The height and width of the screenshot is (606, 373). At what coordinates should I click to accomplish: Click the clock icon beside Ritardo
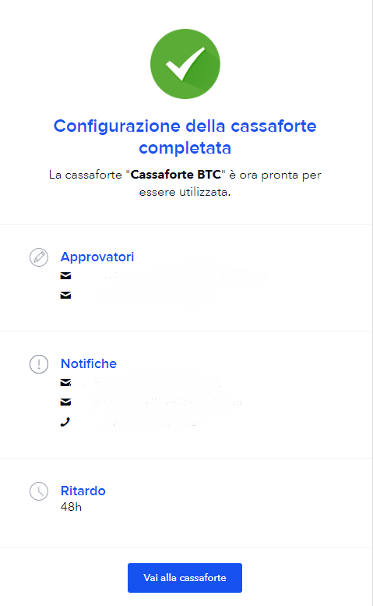(39, 491)
